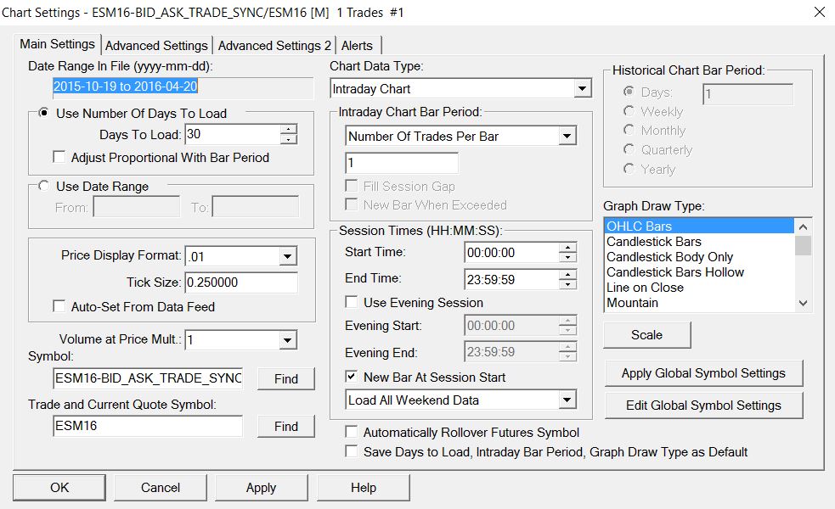Expand the Load All Weekend Data dropdown
The width and height of the screenshot is (835, 509).
567,400
